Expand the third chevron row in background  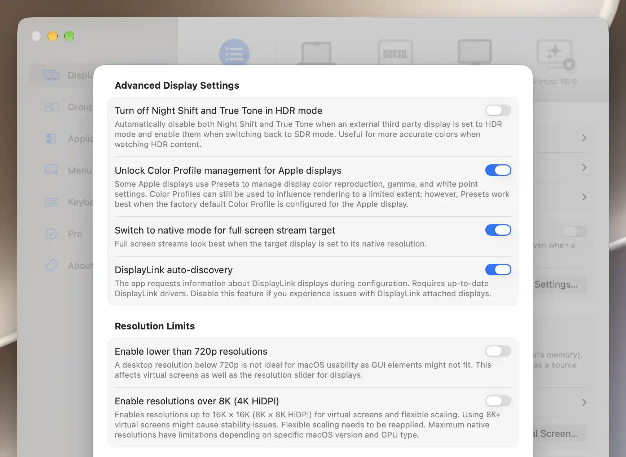click(584, 197)
